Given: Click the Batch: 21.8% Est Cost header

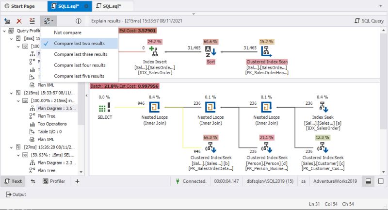Looking at the screenshot, I should tap(124, 86).
